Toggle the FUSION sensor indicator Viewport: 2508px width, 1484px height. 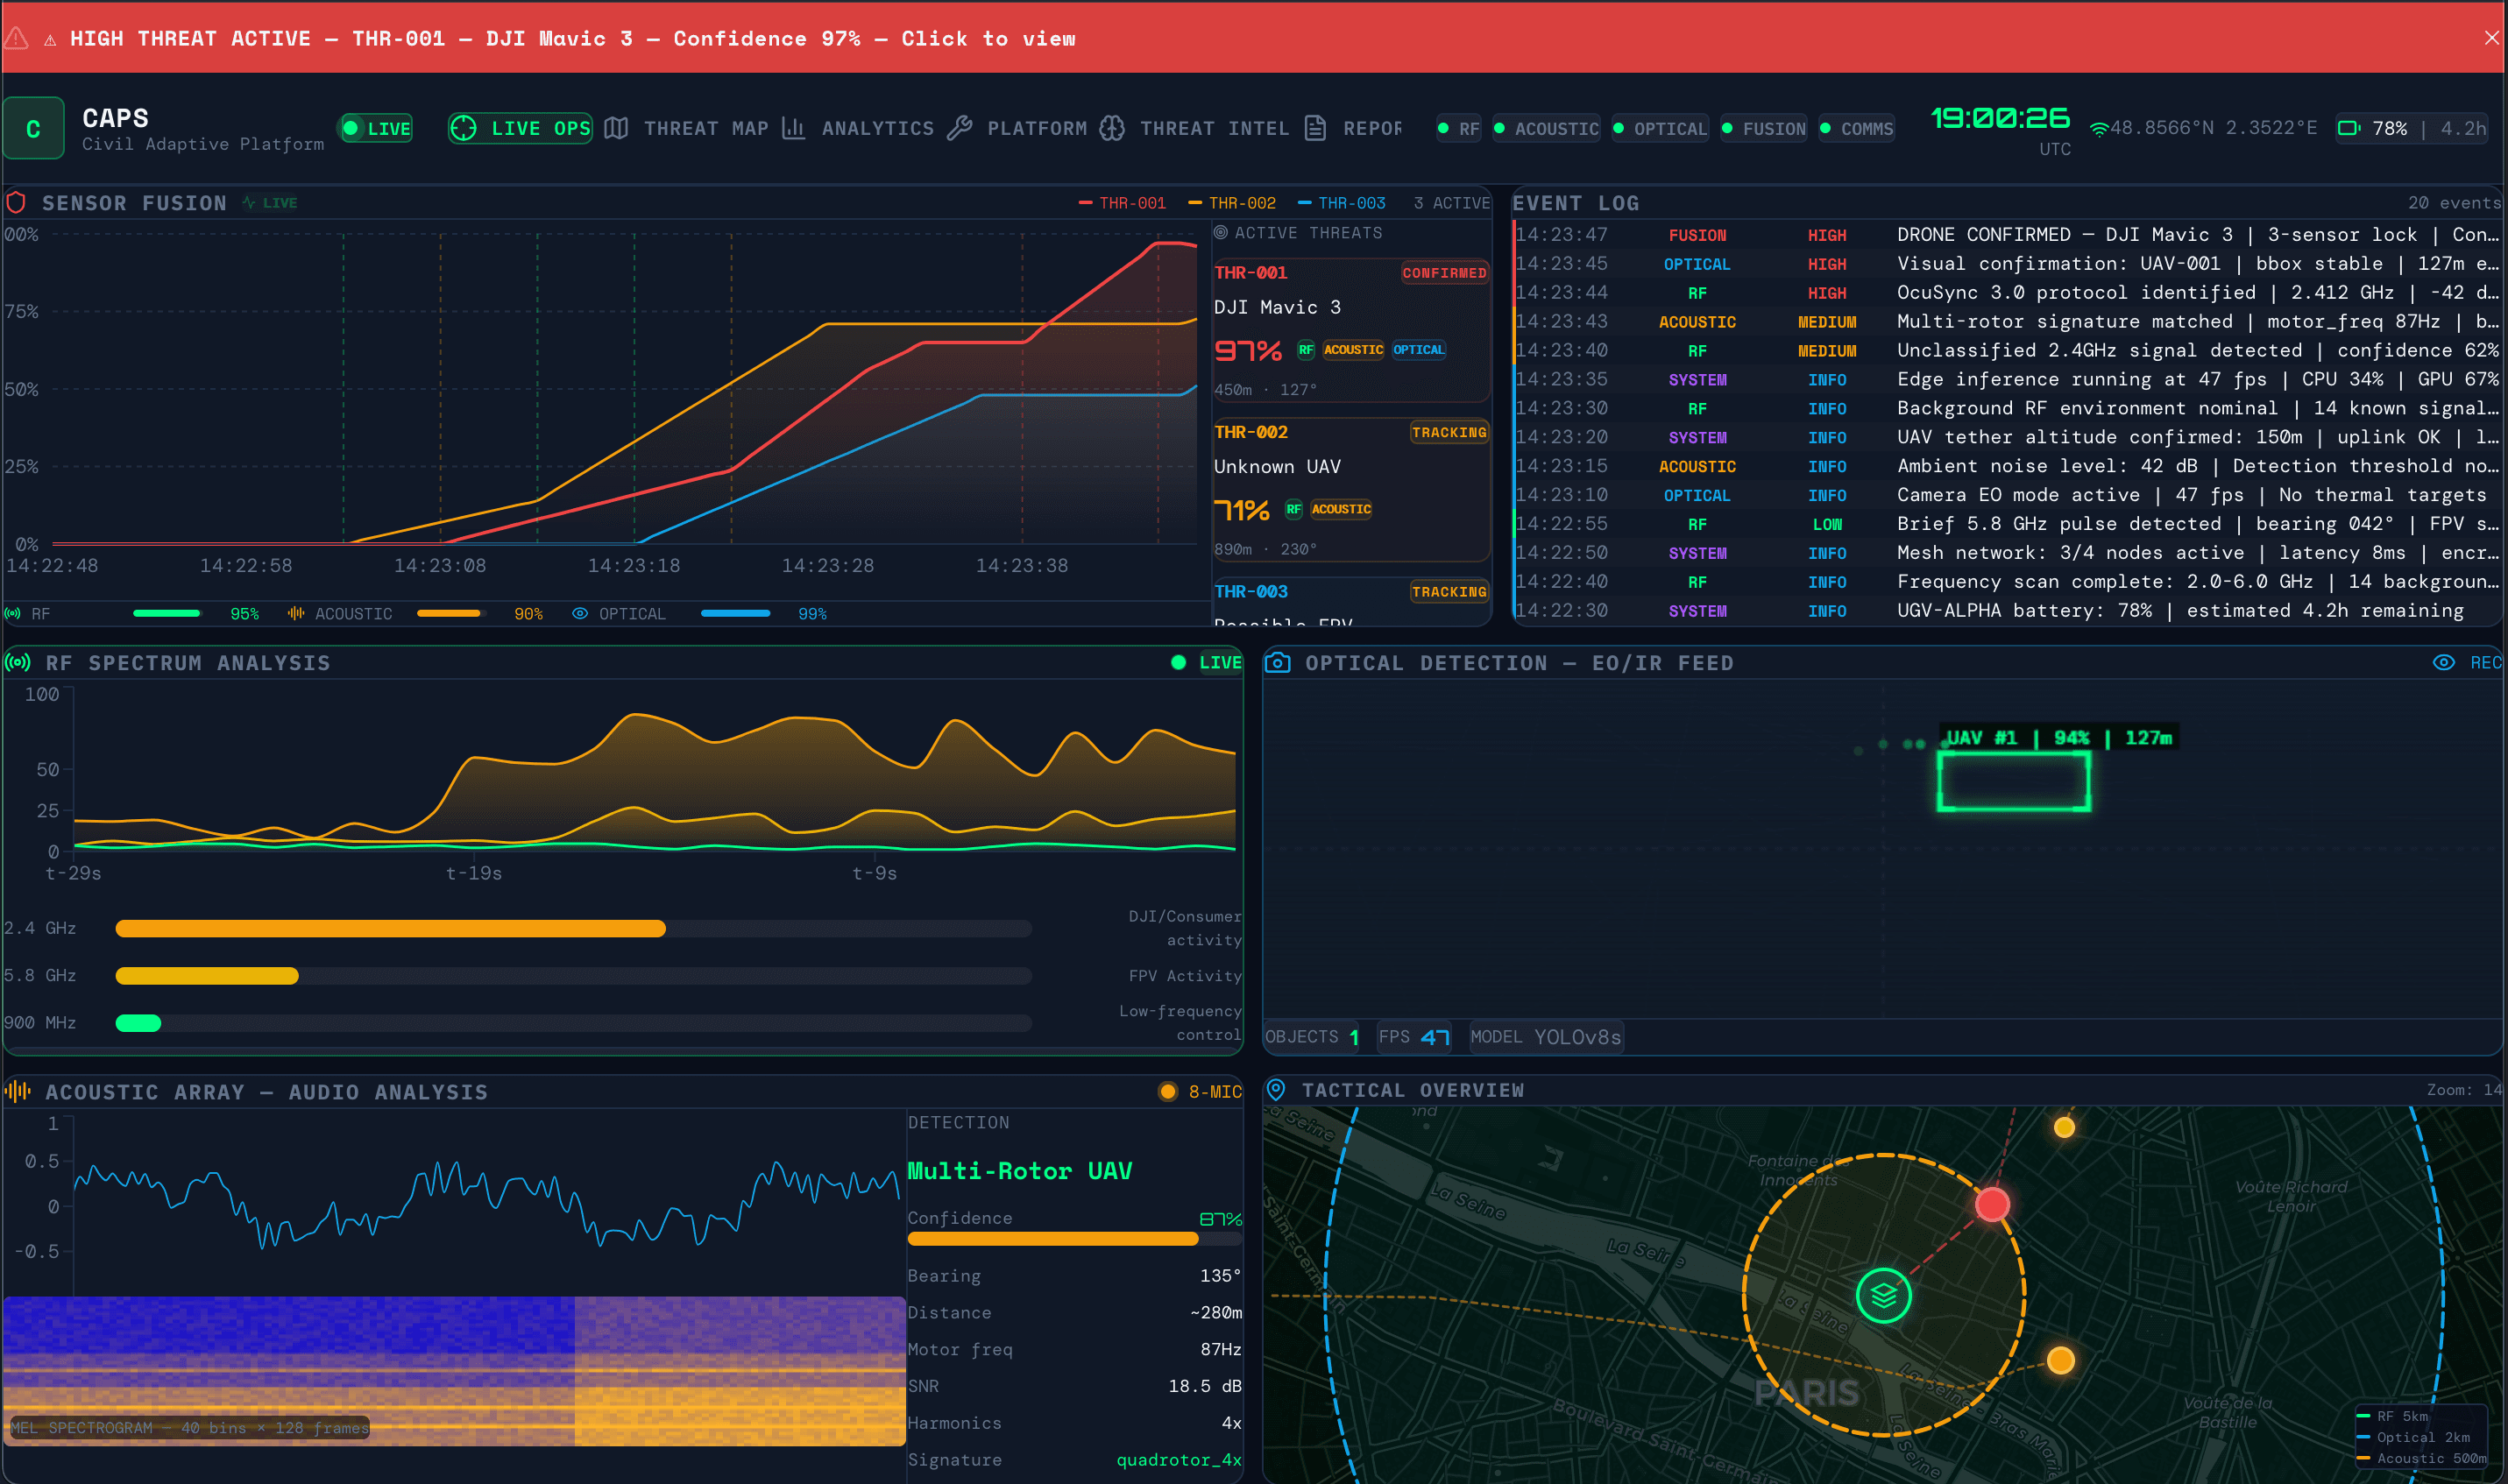[x=1763, y=128]
